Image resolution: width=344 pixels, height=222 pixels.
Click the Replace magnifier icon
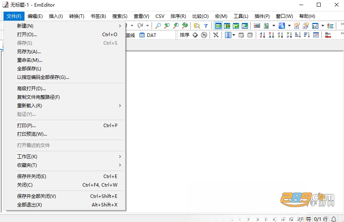[185, 26]
